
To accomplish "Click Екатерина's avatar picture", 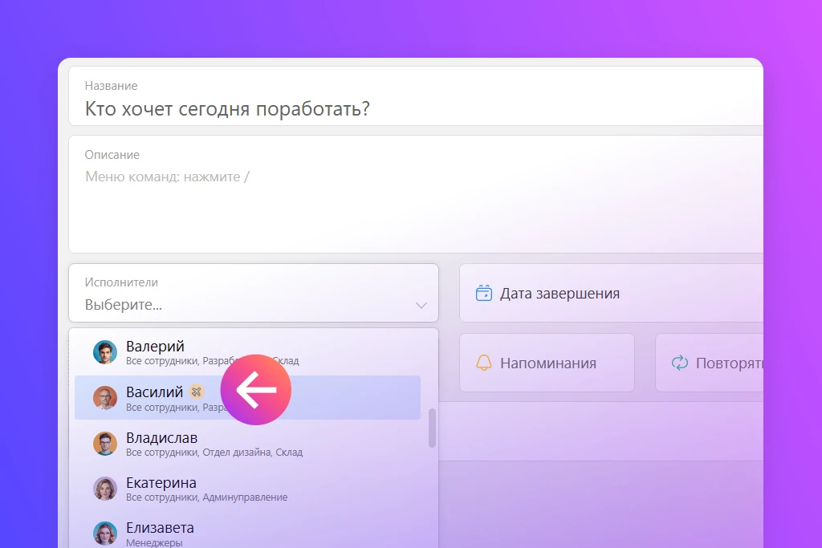I will (105, 489).
